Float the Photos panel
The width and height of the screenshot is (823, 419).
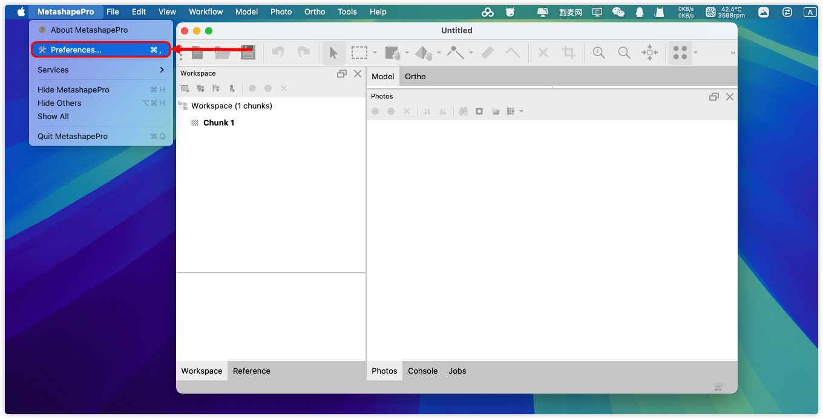point(714,97)
